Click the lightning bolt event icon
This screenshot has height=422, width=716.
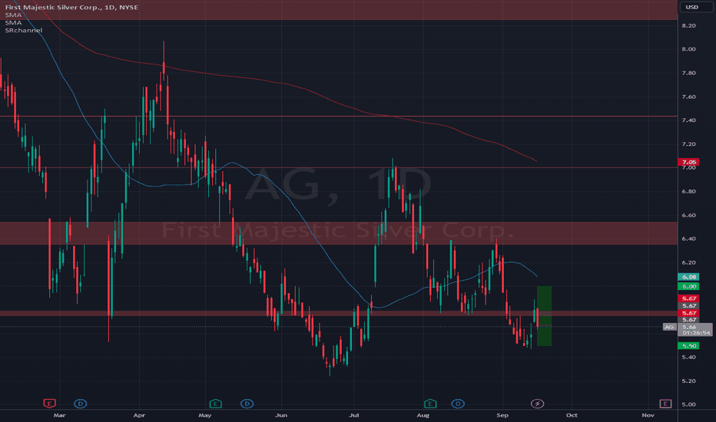pyautogui.click(x=538, y=404)
